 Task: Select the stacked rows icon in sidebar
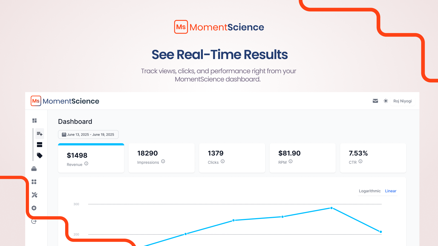click(x=39, y=145)
